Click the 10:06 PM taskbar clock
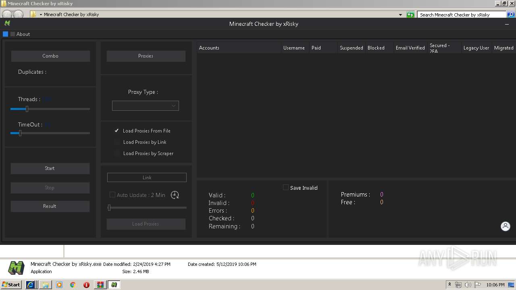This screenshot has width=516, height=290. coord(495,285)
